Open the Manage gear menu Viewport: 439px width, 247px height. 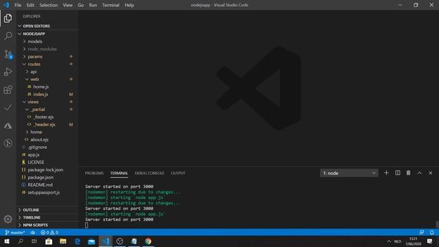click(8, 219)
